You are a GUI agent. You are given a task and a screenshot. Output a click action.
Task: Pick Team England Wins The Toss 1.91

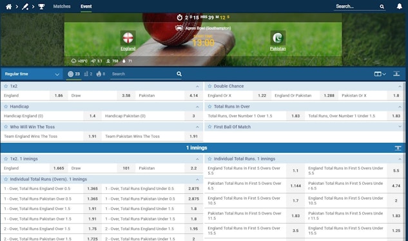(92, 136)
